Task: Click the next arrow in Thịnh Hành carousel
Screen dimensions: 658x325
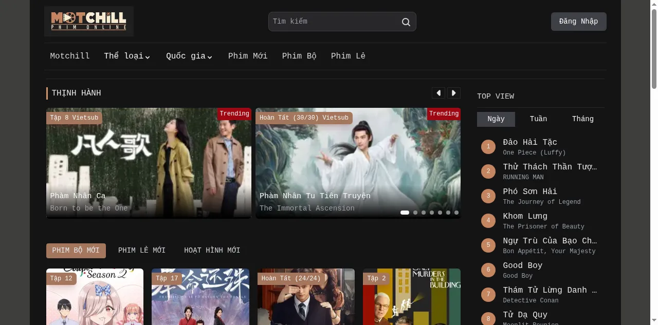Action: coord(454,93)
